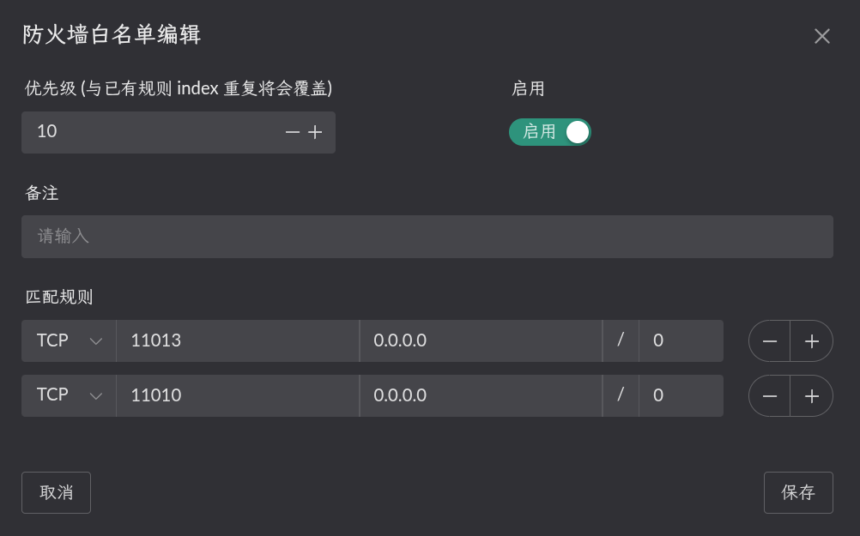Decrease priority value with minus icon
The width and height of the screenshot is (860, 536).
tap(293, 132)
